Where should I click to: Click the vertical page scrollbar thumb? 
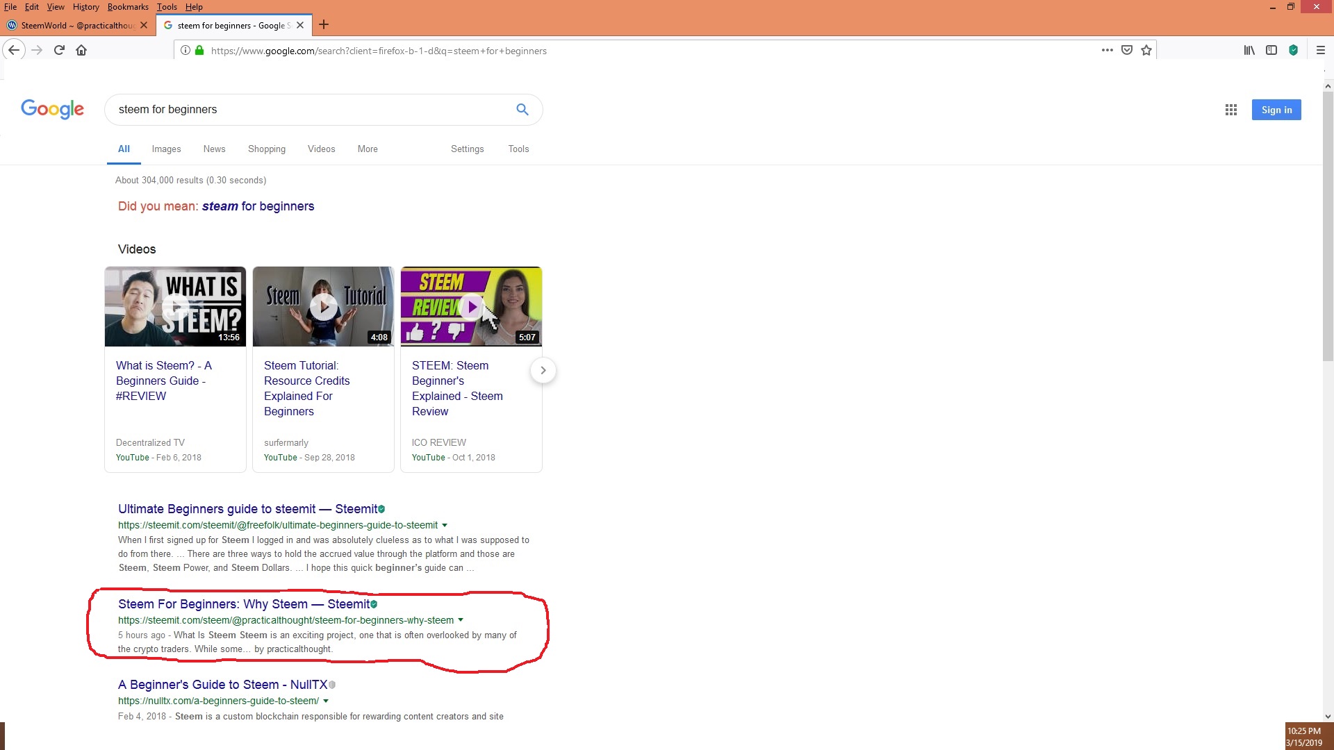(x=1328, y=226)
